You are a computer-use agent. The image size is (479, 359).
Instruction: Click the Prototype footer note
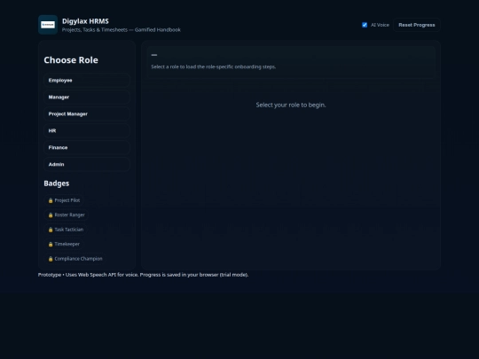tap(144, 275)
